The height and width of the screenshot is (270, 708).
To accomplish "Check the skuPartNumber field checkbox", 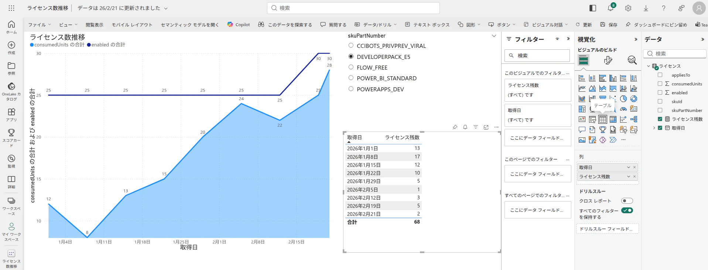I will pyautogui.click(x=660, y=110).
